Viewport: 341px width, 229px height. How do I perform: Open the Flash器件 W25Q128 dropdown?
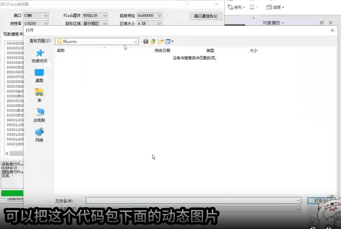tap(105, 16)
